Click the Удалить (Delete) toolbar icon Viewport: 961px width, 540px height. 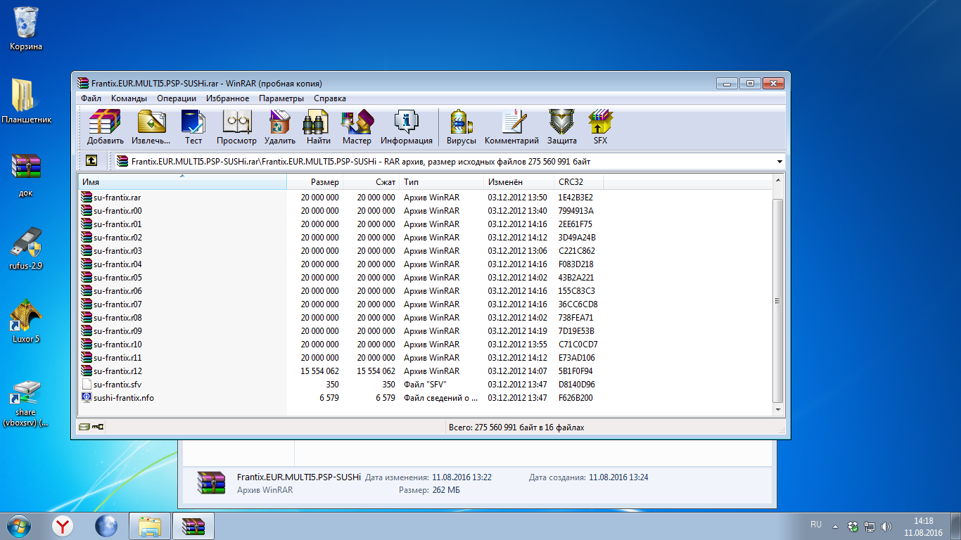[280, 127]
